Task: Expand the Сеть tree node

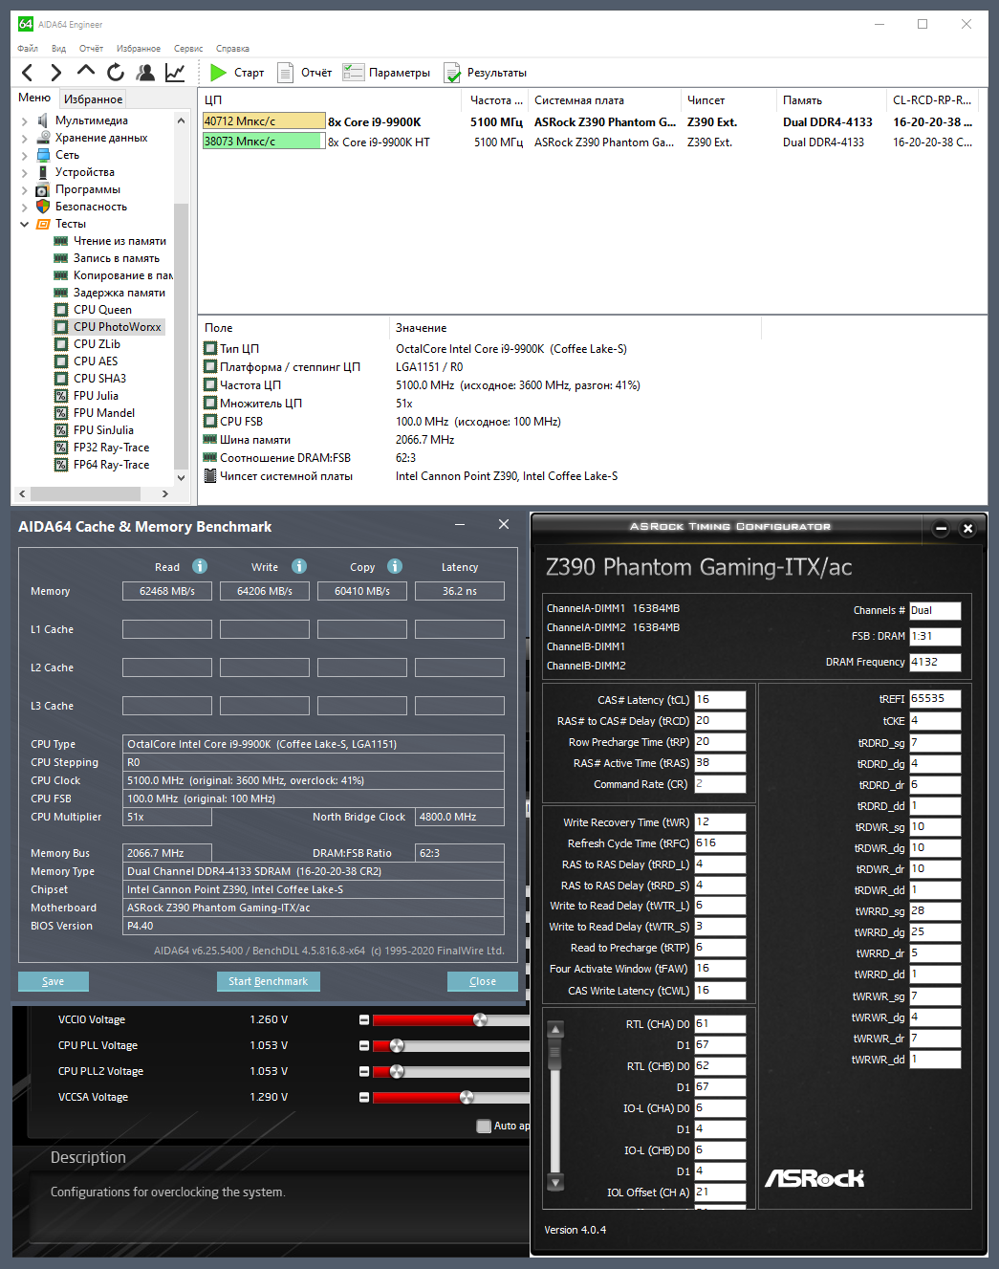Action: (x=24, y=155)
